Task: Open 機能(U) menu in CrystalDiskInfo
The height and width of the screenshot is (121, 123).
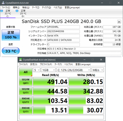Action: tap(26, 7)
